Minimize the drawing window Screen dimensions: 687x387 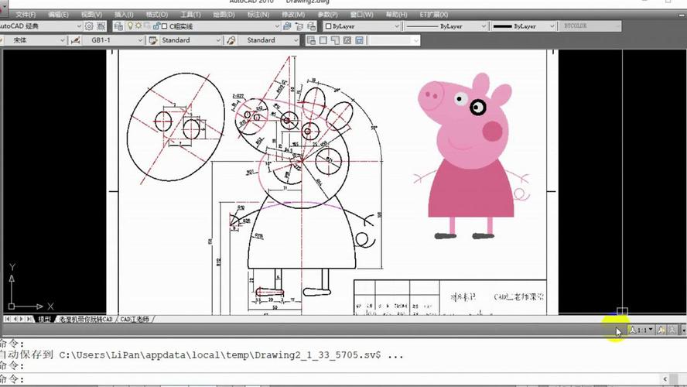tap(682, 15)
